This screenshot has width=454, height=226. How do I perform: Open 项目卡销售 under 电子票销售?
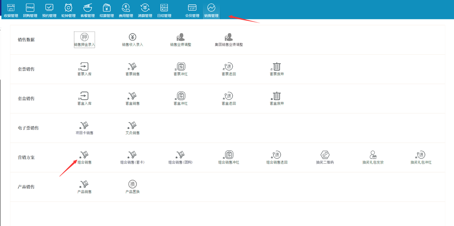84,125
